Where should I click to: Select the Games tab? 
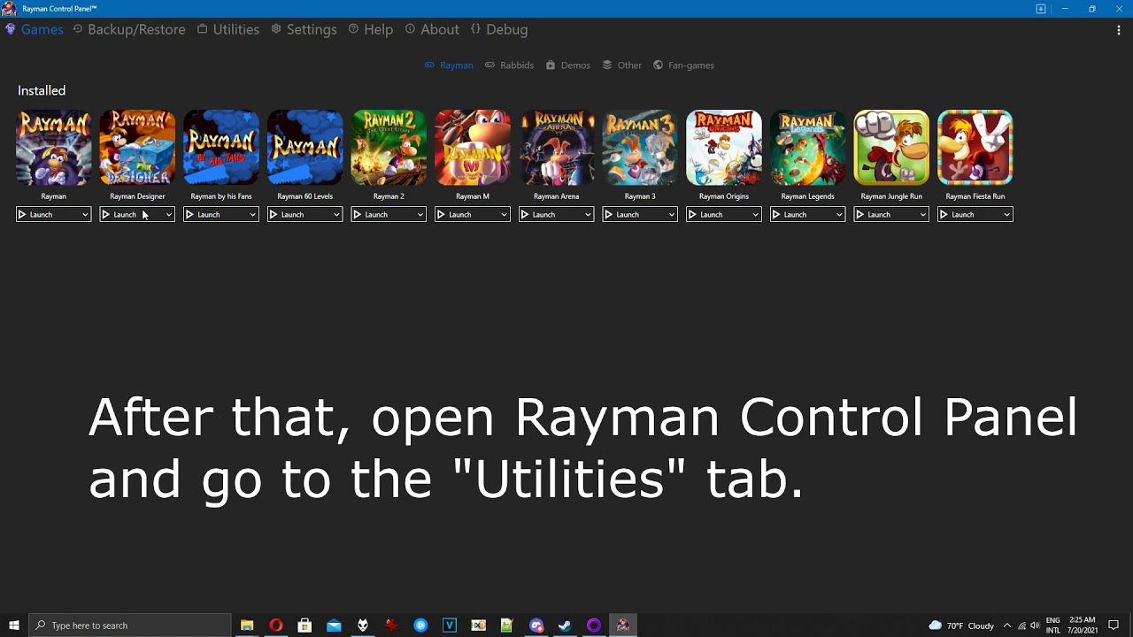coord(35,29)
